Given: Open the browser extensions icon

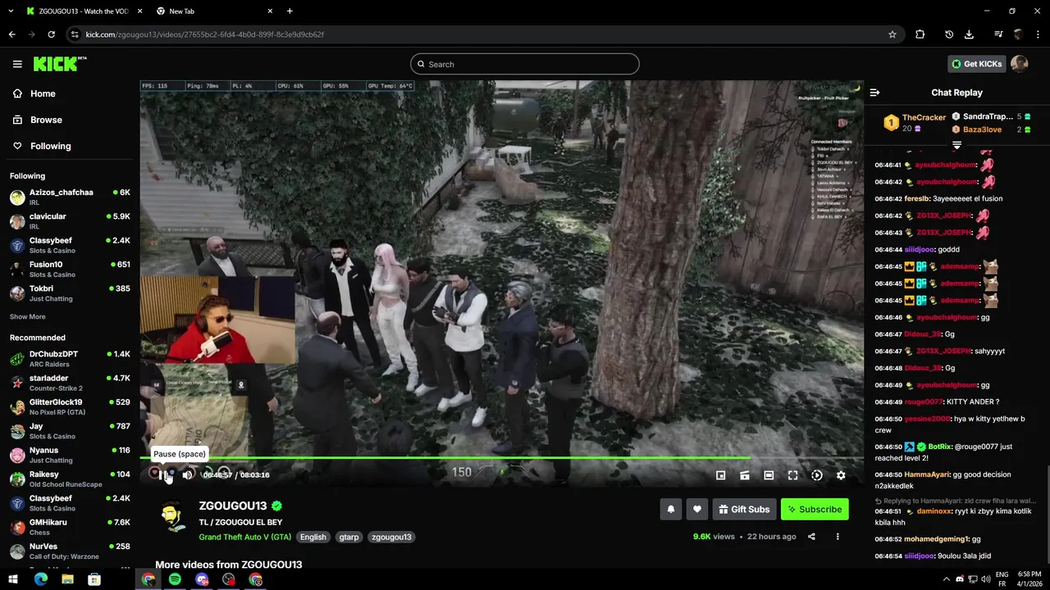Looking at the screenshot, I should pyautogui.click(x=920, y=34).
